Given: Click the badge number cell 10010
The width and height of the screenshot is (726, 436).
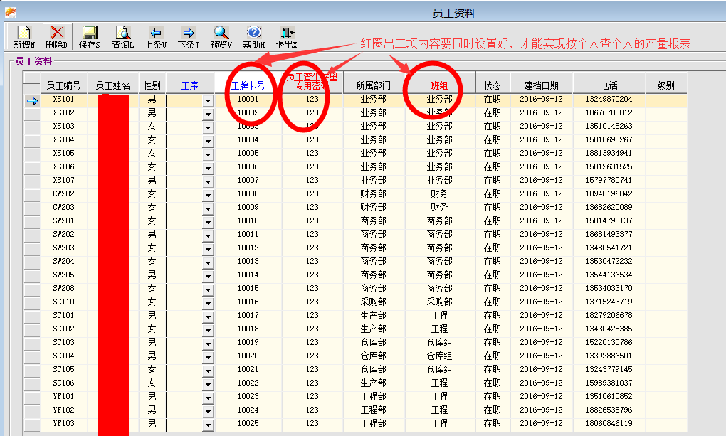Looking at the screenshot, I should 248,221.
